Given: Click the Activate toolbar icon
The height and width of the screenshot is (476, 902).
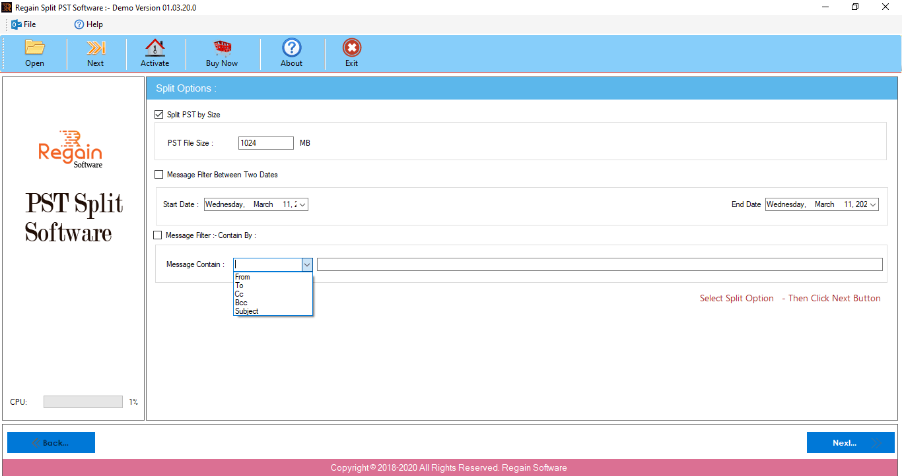Looking at the screenshot, I should pos(155,47).
